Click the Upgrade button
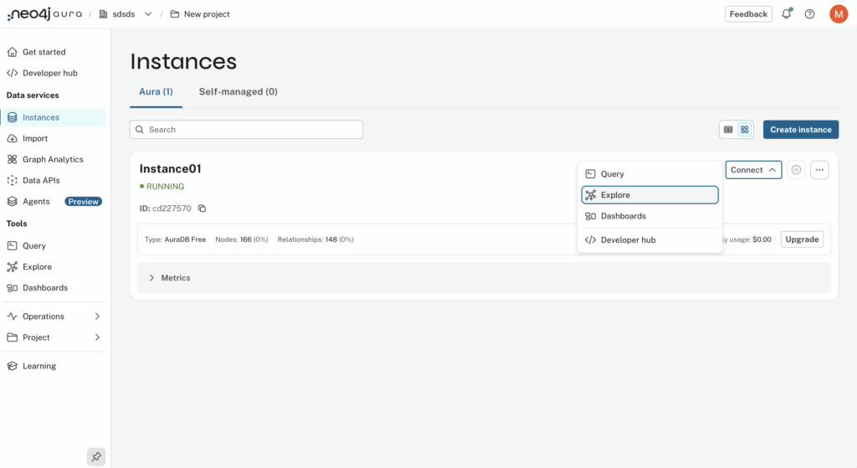857x468 pixels. (802, 239)
